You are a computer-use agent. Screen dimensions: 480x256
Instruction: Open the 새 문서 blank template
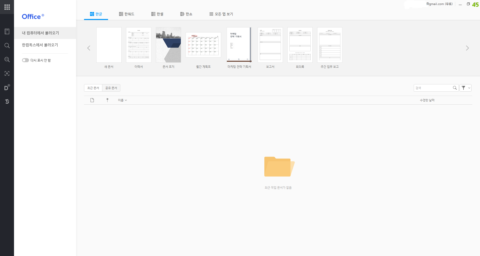click(x=109, y=45)
